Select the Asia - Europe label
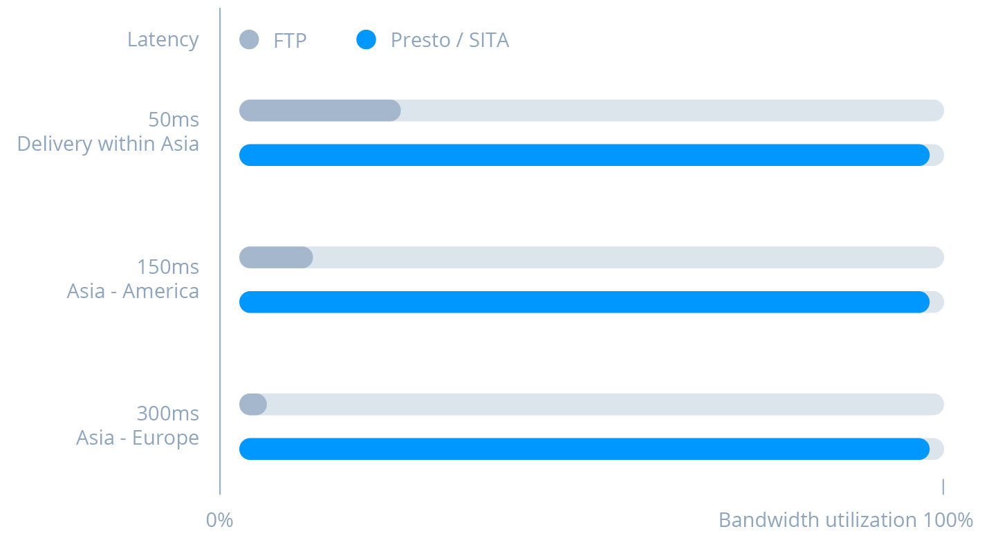 point(138,438)
